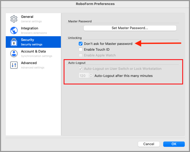Toggle Auto-Logout on User Switch checkbox
This screenshot has width=190, height=152.
pos(81,69)
